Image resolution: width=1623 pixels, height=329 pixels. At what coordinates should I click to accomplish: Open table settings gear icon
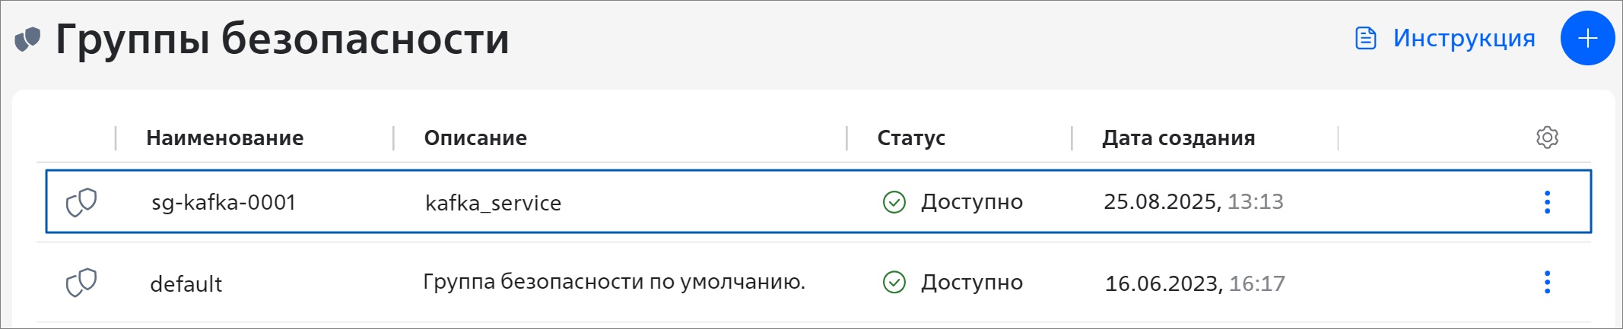[x=1547, y=138]
